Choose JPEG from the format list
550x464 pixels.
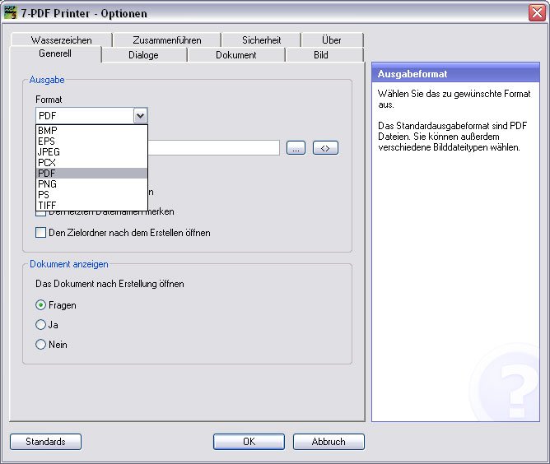91,151
